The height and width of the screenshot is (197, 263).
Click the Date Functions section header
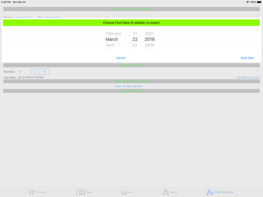click(x=131, y=65)
